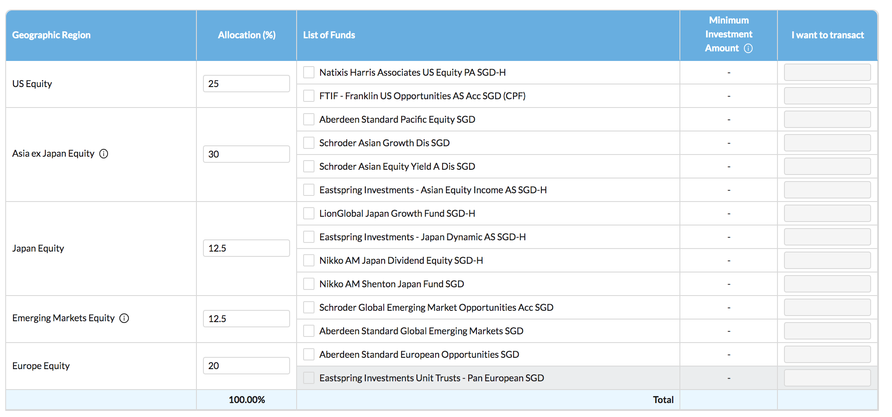Tick the Natixis Harris Associates US Equity checkbox

[309, 72]
